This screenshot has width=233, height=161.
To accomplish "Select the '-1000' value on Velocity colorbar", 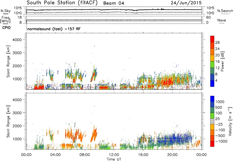I will [221, 141].
